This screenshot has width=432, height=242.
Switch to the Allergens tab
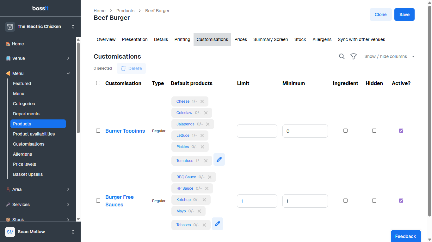(322, 39)
